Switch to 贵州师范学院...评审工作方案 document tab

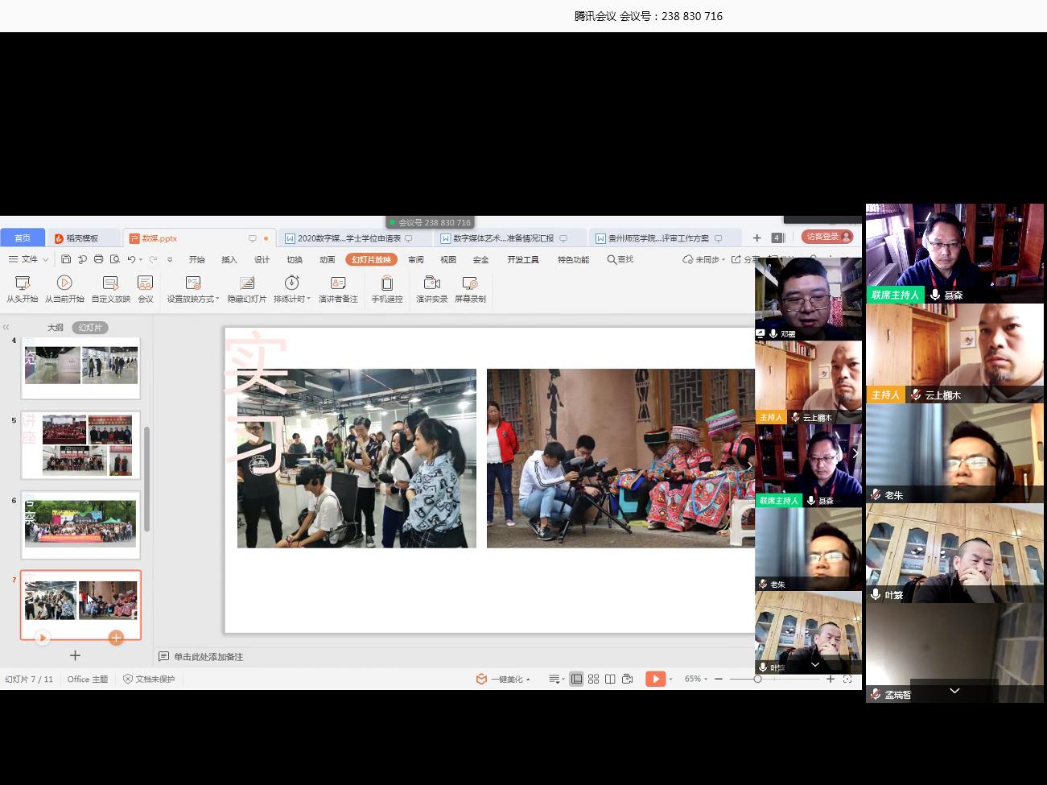[x=659, y=238]
